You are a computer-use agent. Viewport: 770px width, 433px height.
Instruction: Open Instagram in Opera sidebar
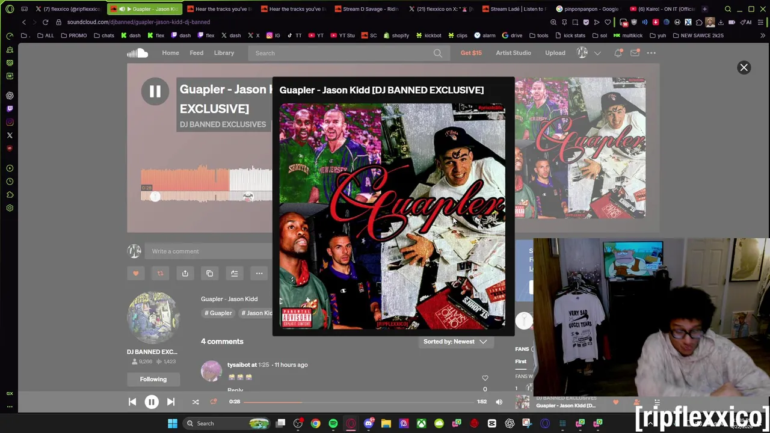coord(10,122)
